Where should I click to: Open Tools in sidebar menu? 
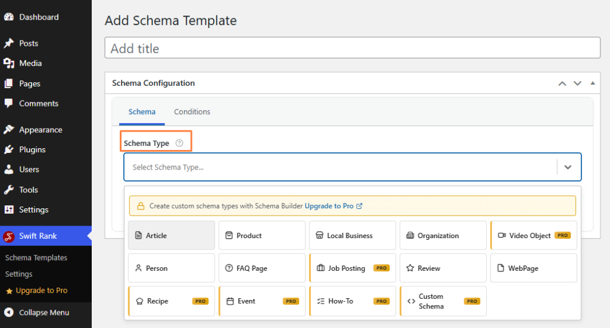click(x=29, y=190)
